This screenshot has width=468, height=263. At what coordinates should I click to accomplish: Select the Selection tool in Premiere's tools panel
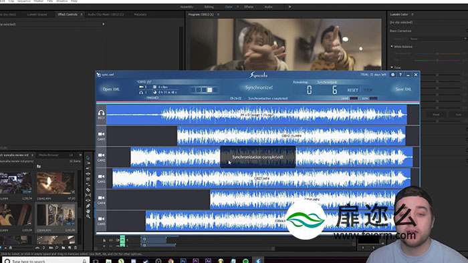[x=88, y=158]
